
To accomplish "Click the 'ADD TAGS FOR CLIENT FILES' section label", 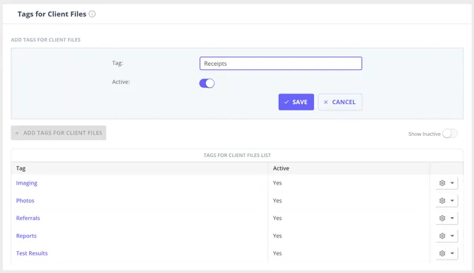I will point(46,40).
